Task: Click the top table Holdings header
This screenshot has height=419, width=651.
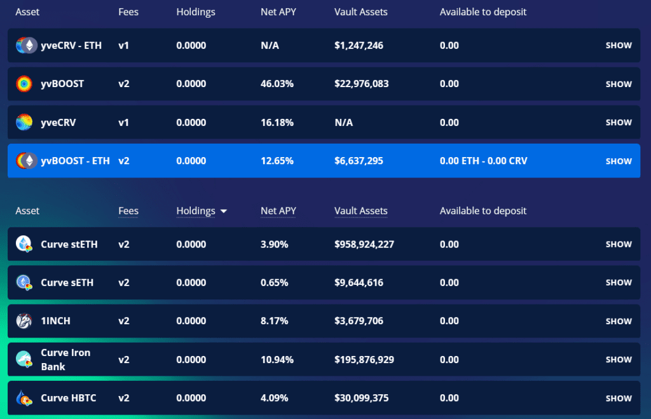Action: (196, 12)
